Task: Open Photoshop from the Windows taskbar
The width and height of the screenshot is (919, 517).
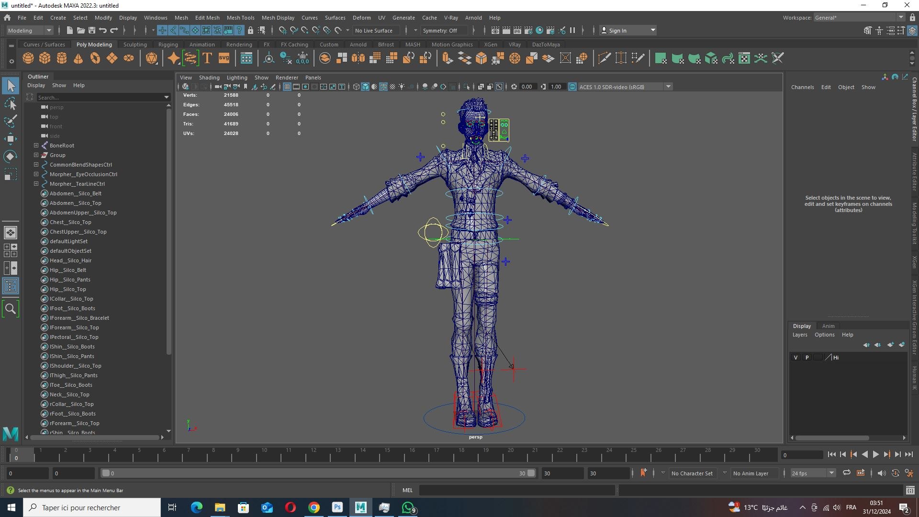Action: pos(337,507)
